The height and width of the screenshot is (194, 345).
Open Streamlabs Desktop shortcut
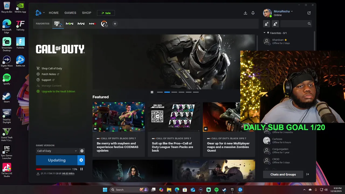7,44
